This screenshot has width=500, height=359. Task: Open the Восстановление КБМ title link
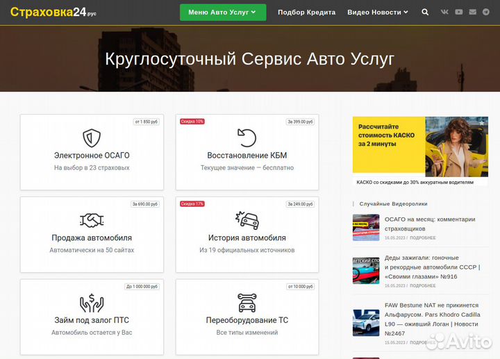(x=247, y=156)
